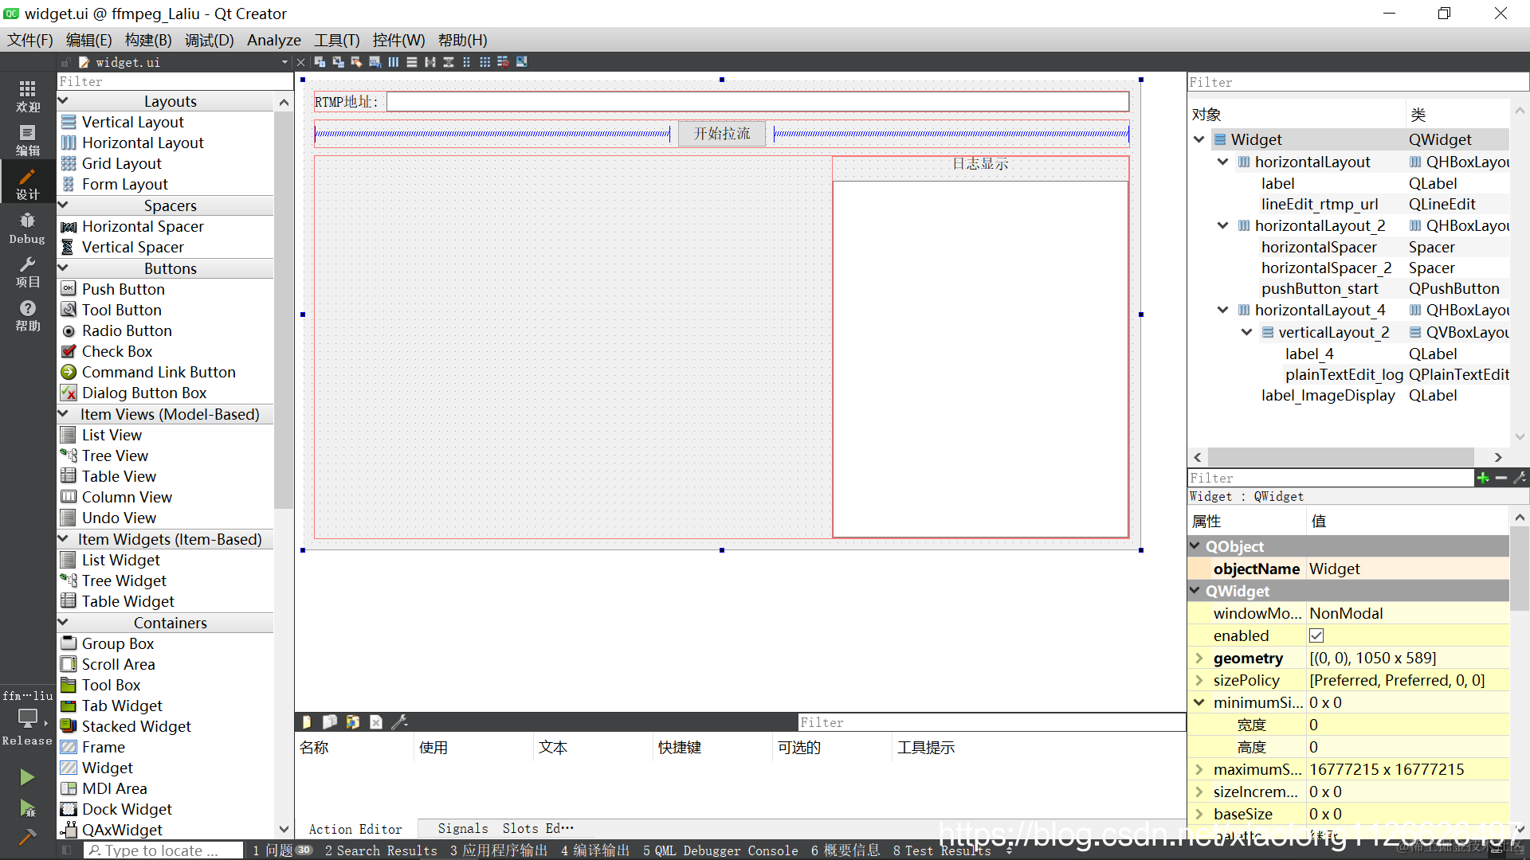1530x860 pixels.
Task: Click the green Run button
Action: [27, 776]
